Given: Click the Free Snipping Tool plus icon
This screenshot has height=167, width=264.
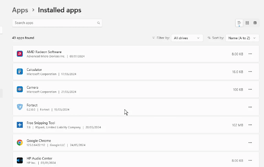Looking at the screenshot, I should point(20,125).
